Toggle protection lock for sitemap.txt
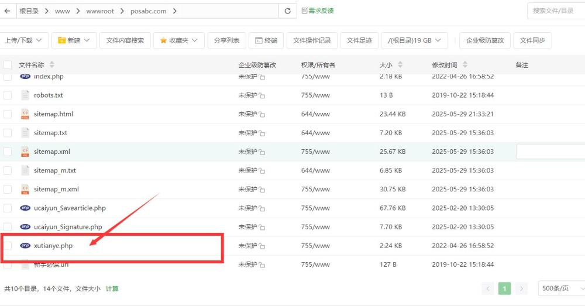The image size is (585, 306). pos(262,133)
